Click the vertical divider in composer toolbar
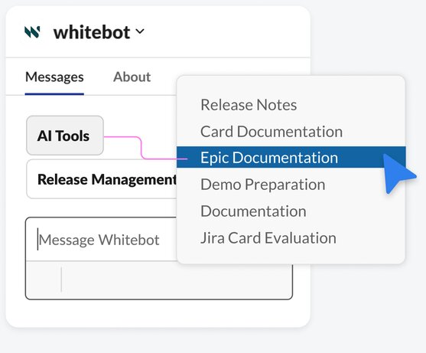 [61, 279]
